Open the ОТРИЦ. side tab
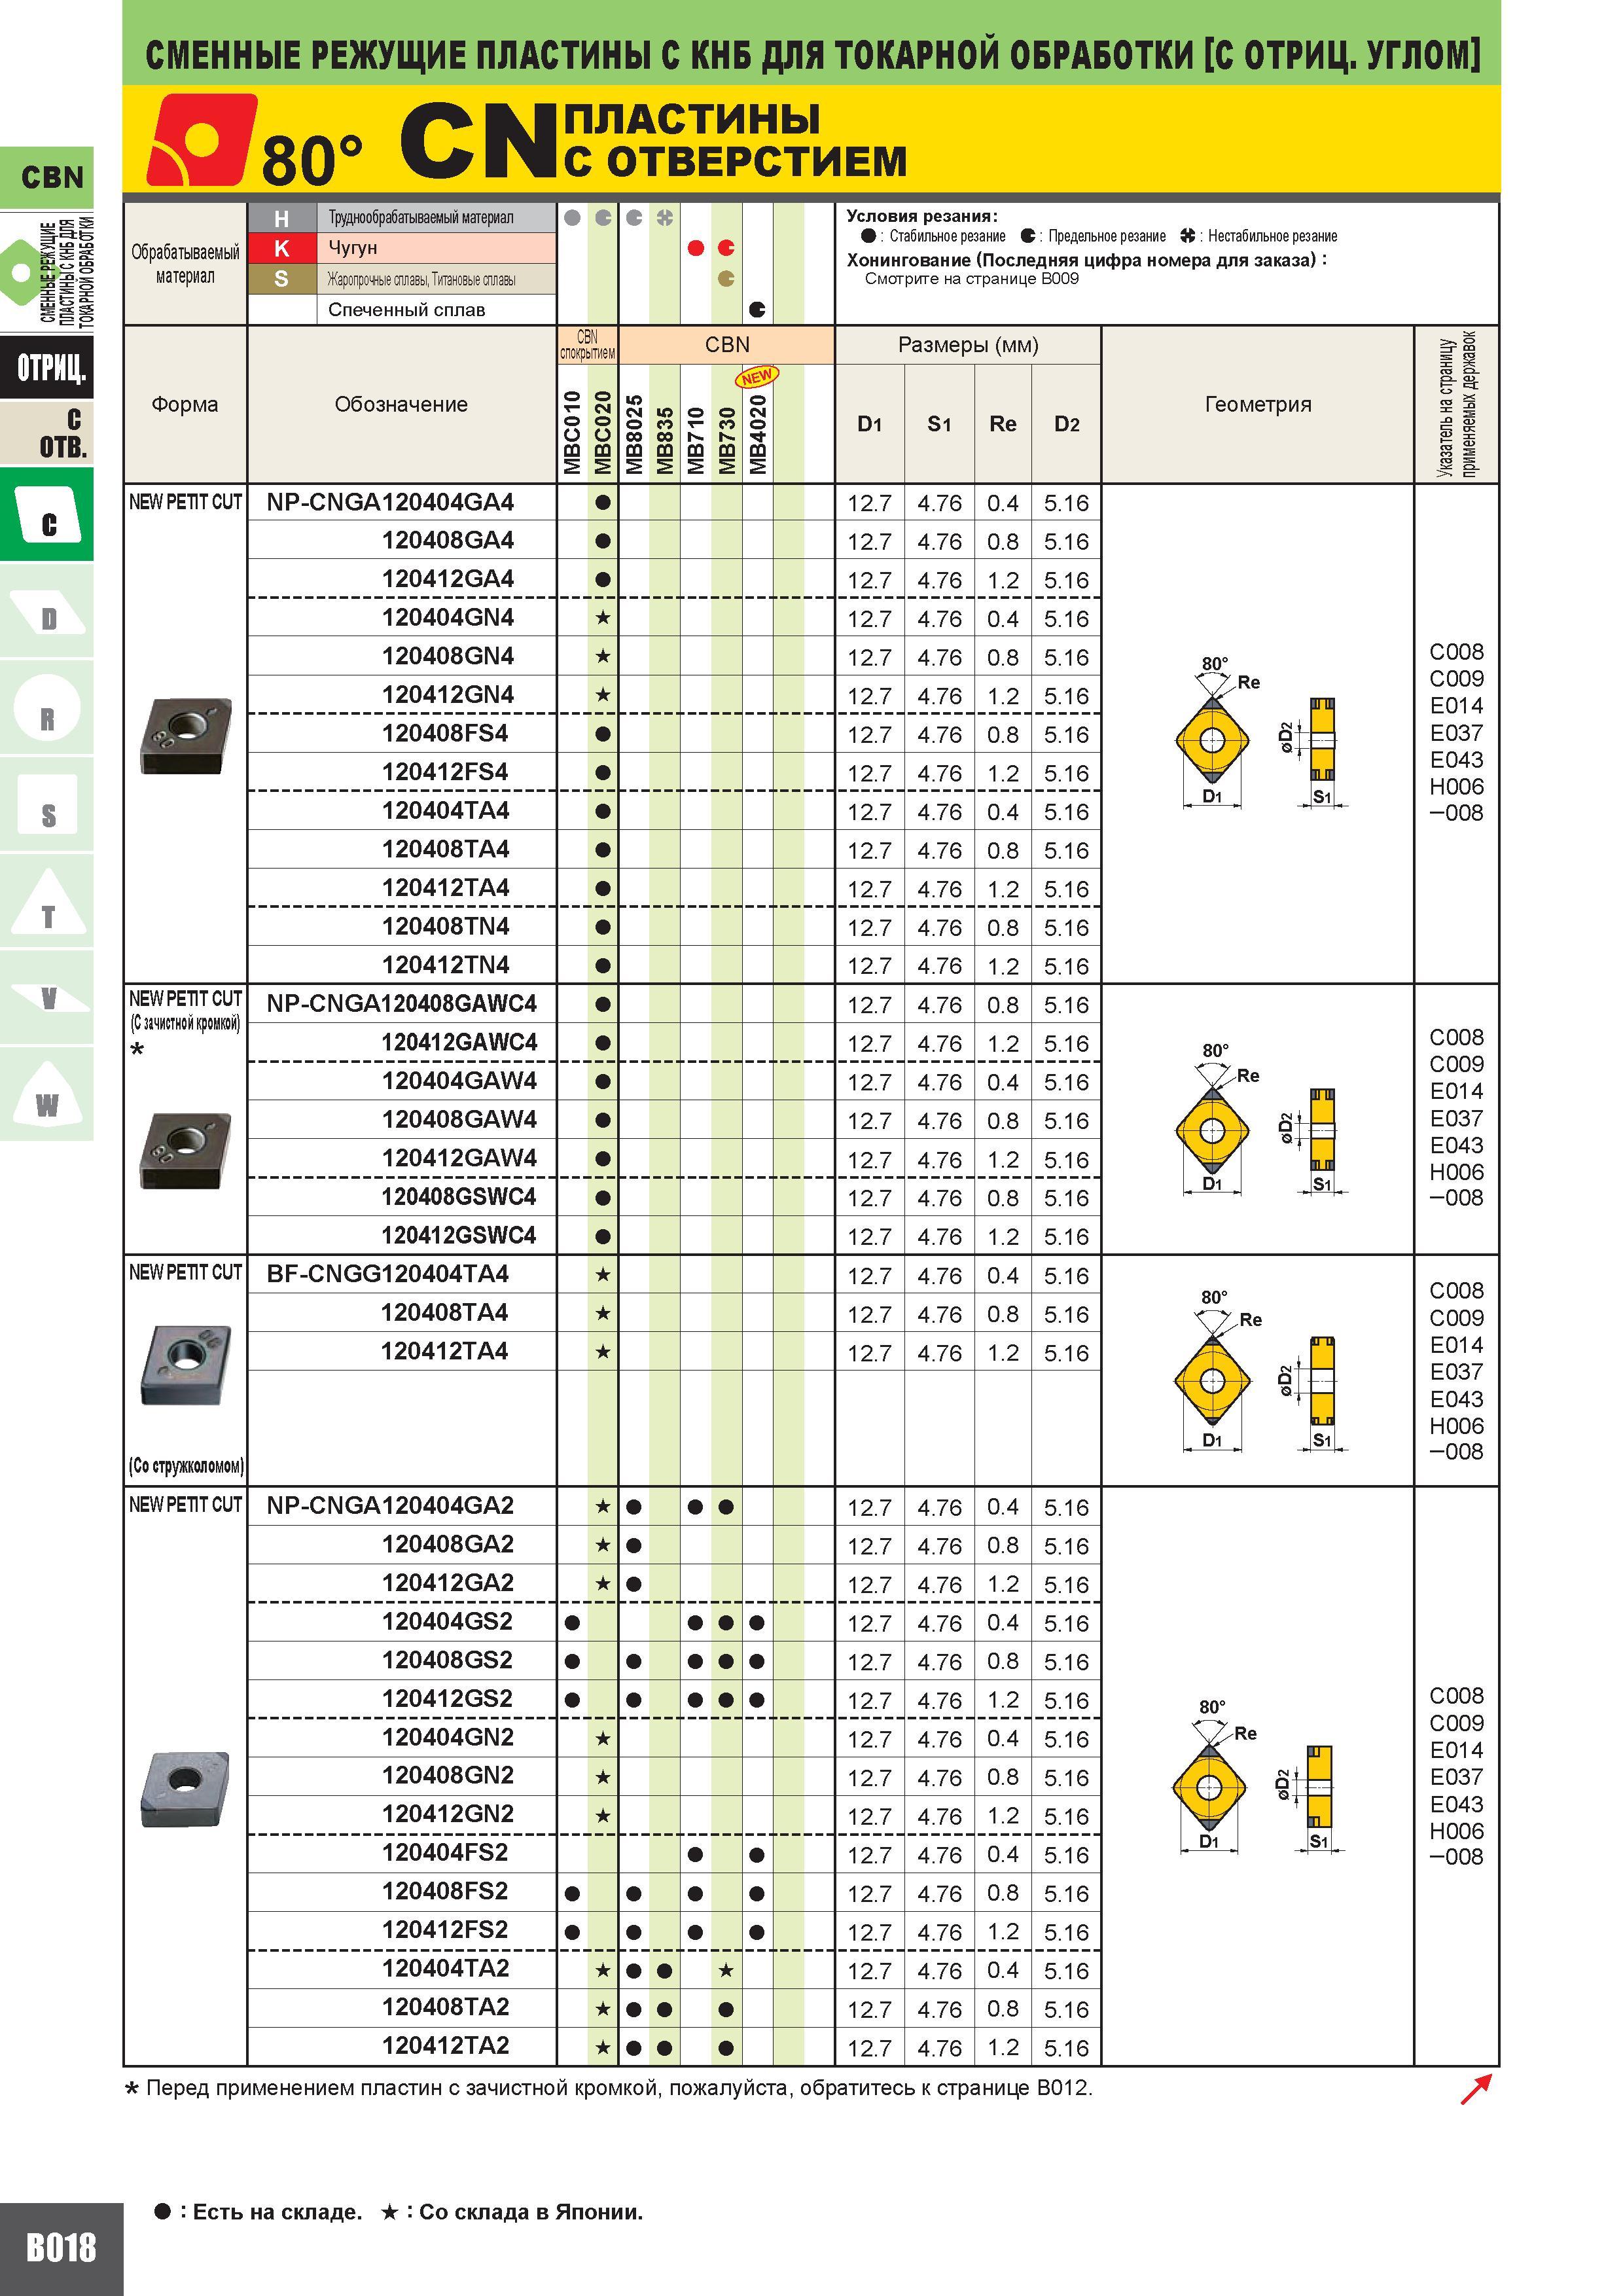 click(47, 368)
